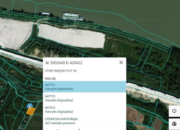Screen dimensions: 180x130
Task: Activate the crosshair locate button
Action: (x=174, y=111)
